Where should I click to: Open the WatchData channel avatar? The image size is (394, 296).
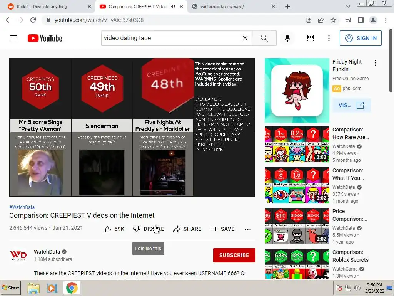click(18, 255)
